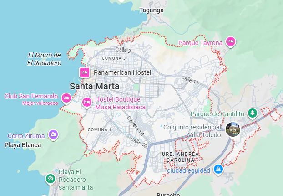Select the Comuna 1 district label
Image resolution: width=283 pixels, height=196 pixels.
[x=100, y=129]
